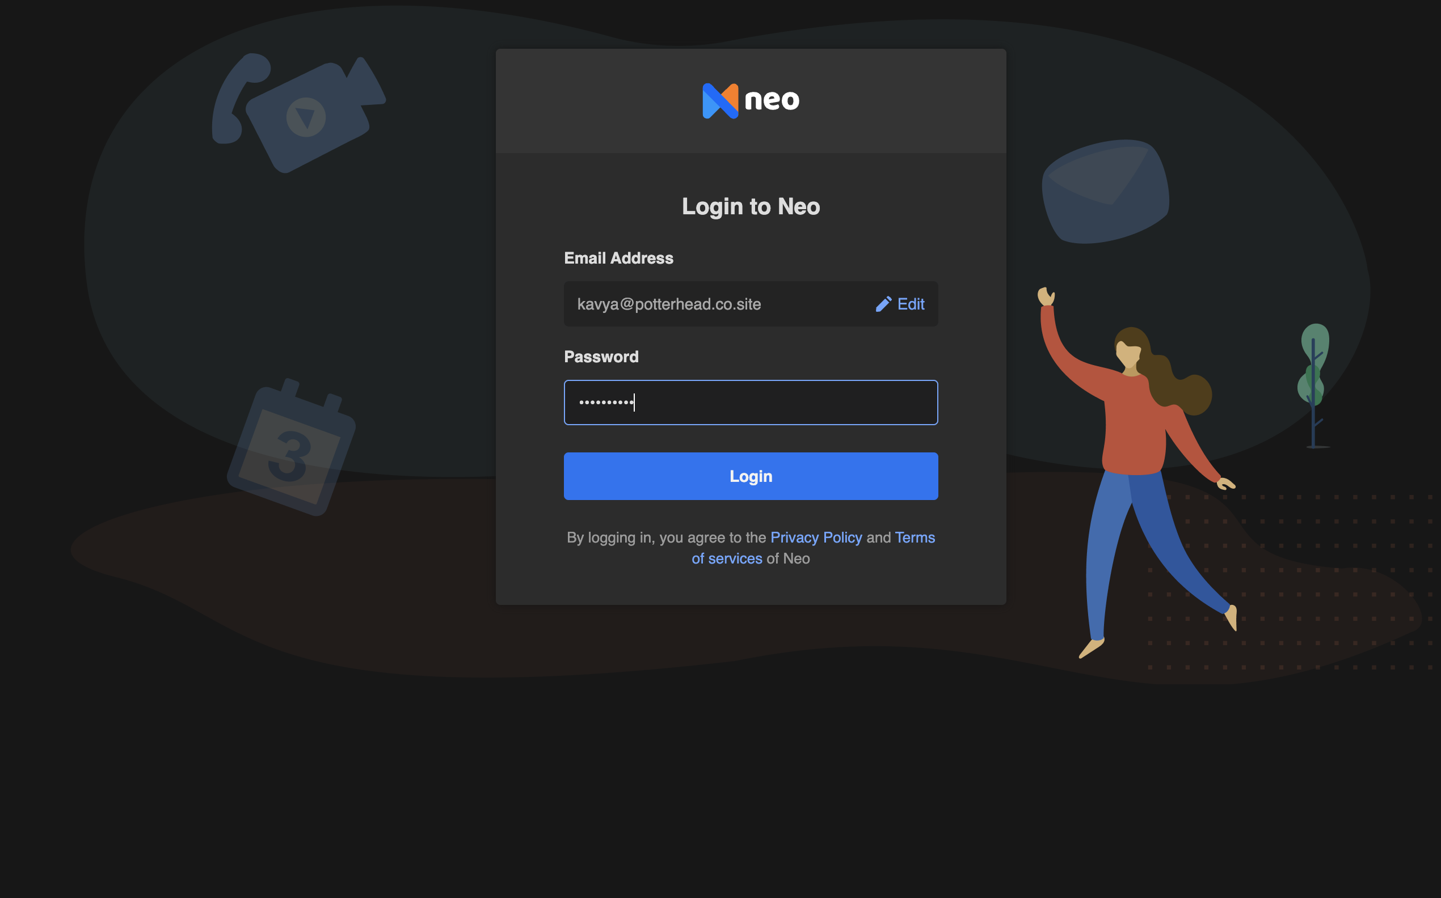Open the Privacy Policy link
The width and height of the screenshot is (1441, 898).
click(816, 537)
